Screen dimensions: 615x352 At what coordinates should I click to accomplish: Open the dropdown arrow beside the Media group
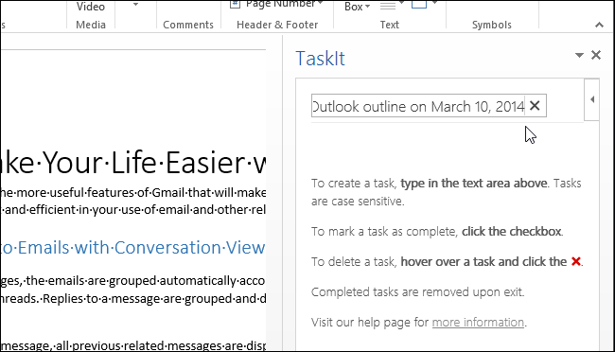click(x=135, y=5)
